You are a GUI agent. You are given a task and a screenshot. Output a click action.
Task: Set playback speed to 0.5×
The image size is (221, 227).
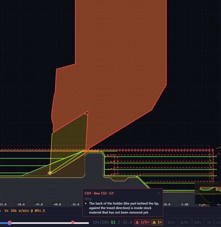click(198, 222)
